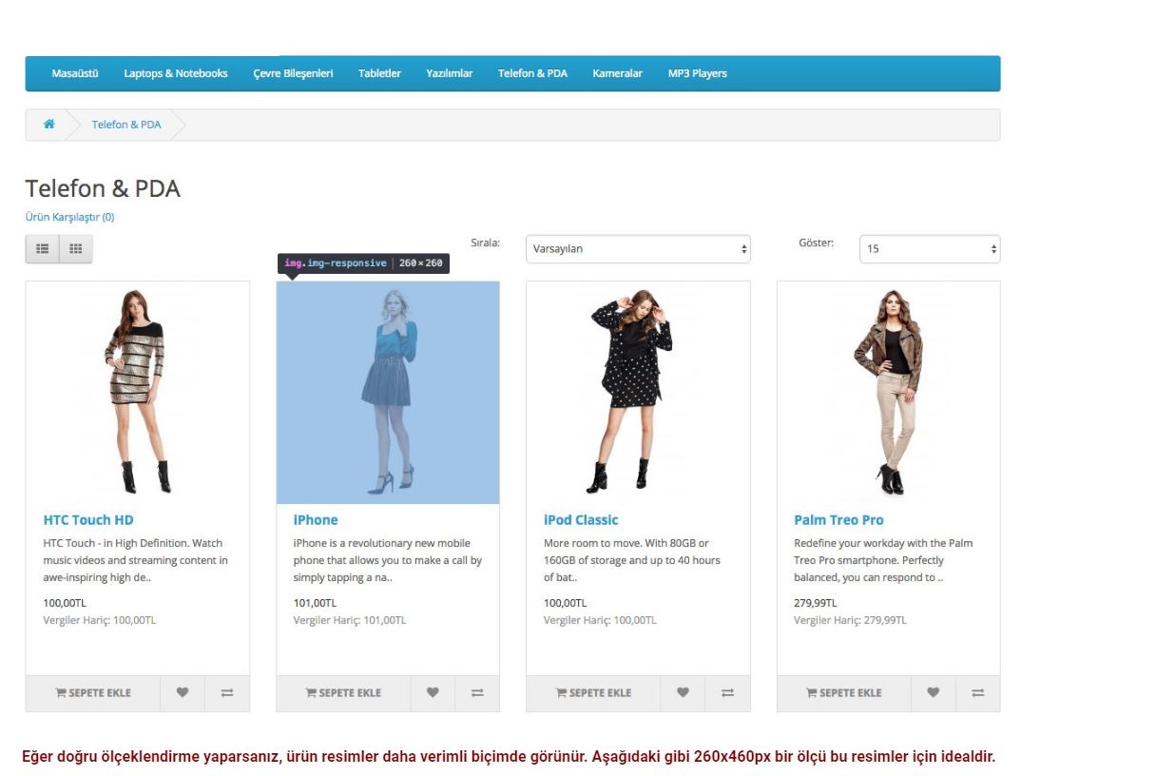Click the 101,00TL price text
This screenshot has height=776, width=1156.
(x=315, y=603)
